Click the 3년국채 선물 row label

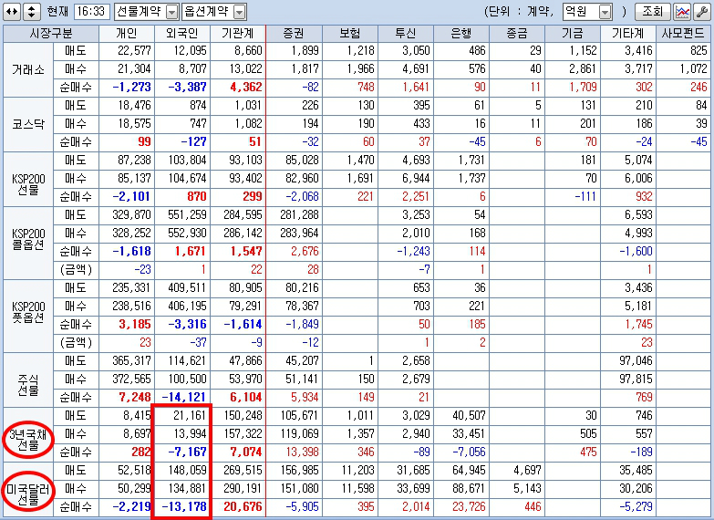(x=28, y=439)
